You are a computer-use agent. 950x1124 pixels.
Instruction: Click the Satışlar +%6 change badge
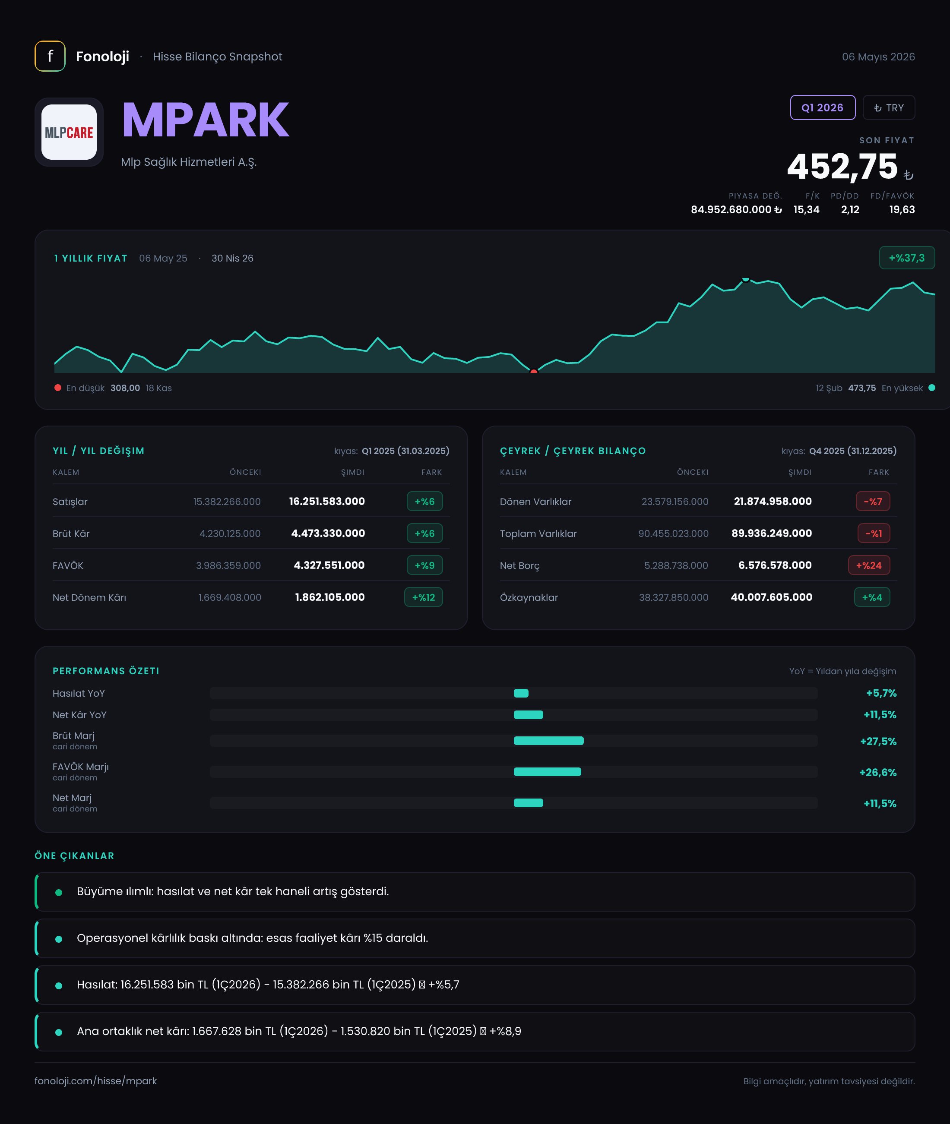424,501
